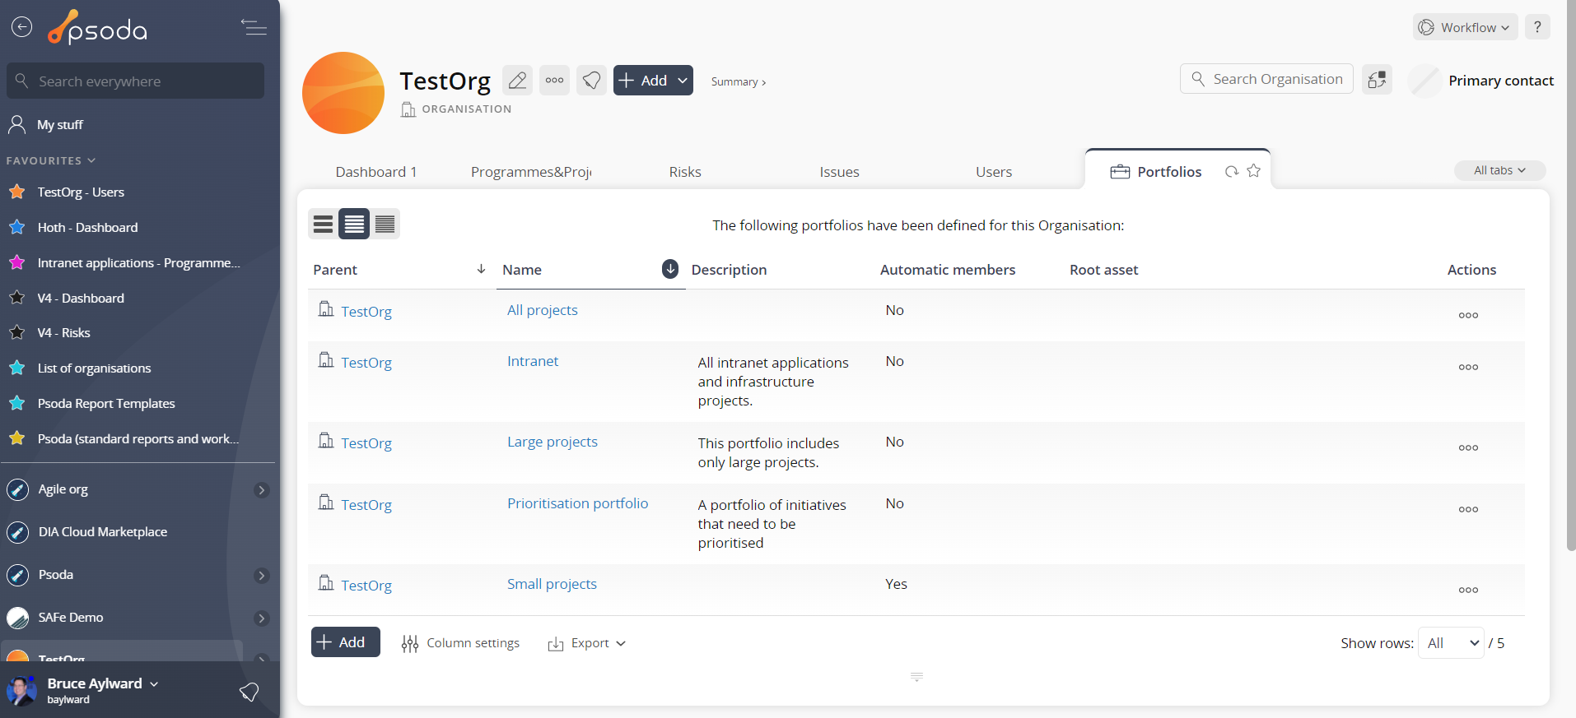Switch to the Dashboard 1 tab
Image resolution: width=1576 pixels, height=718 pixels.
point(376,172)
